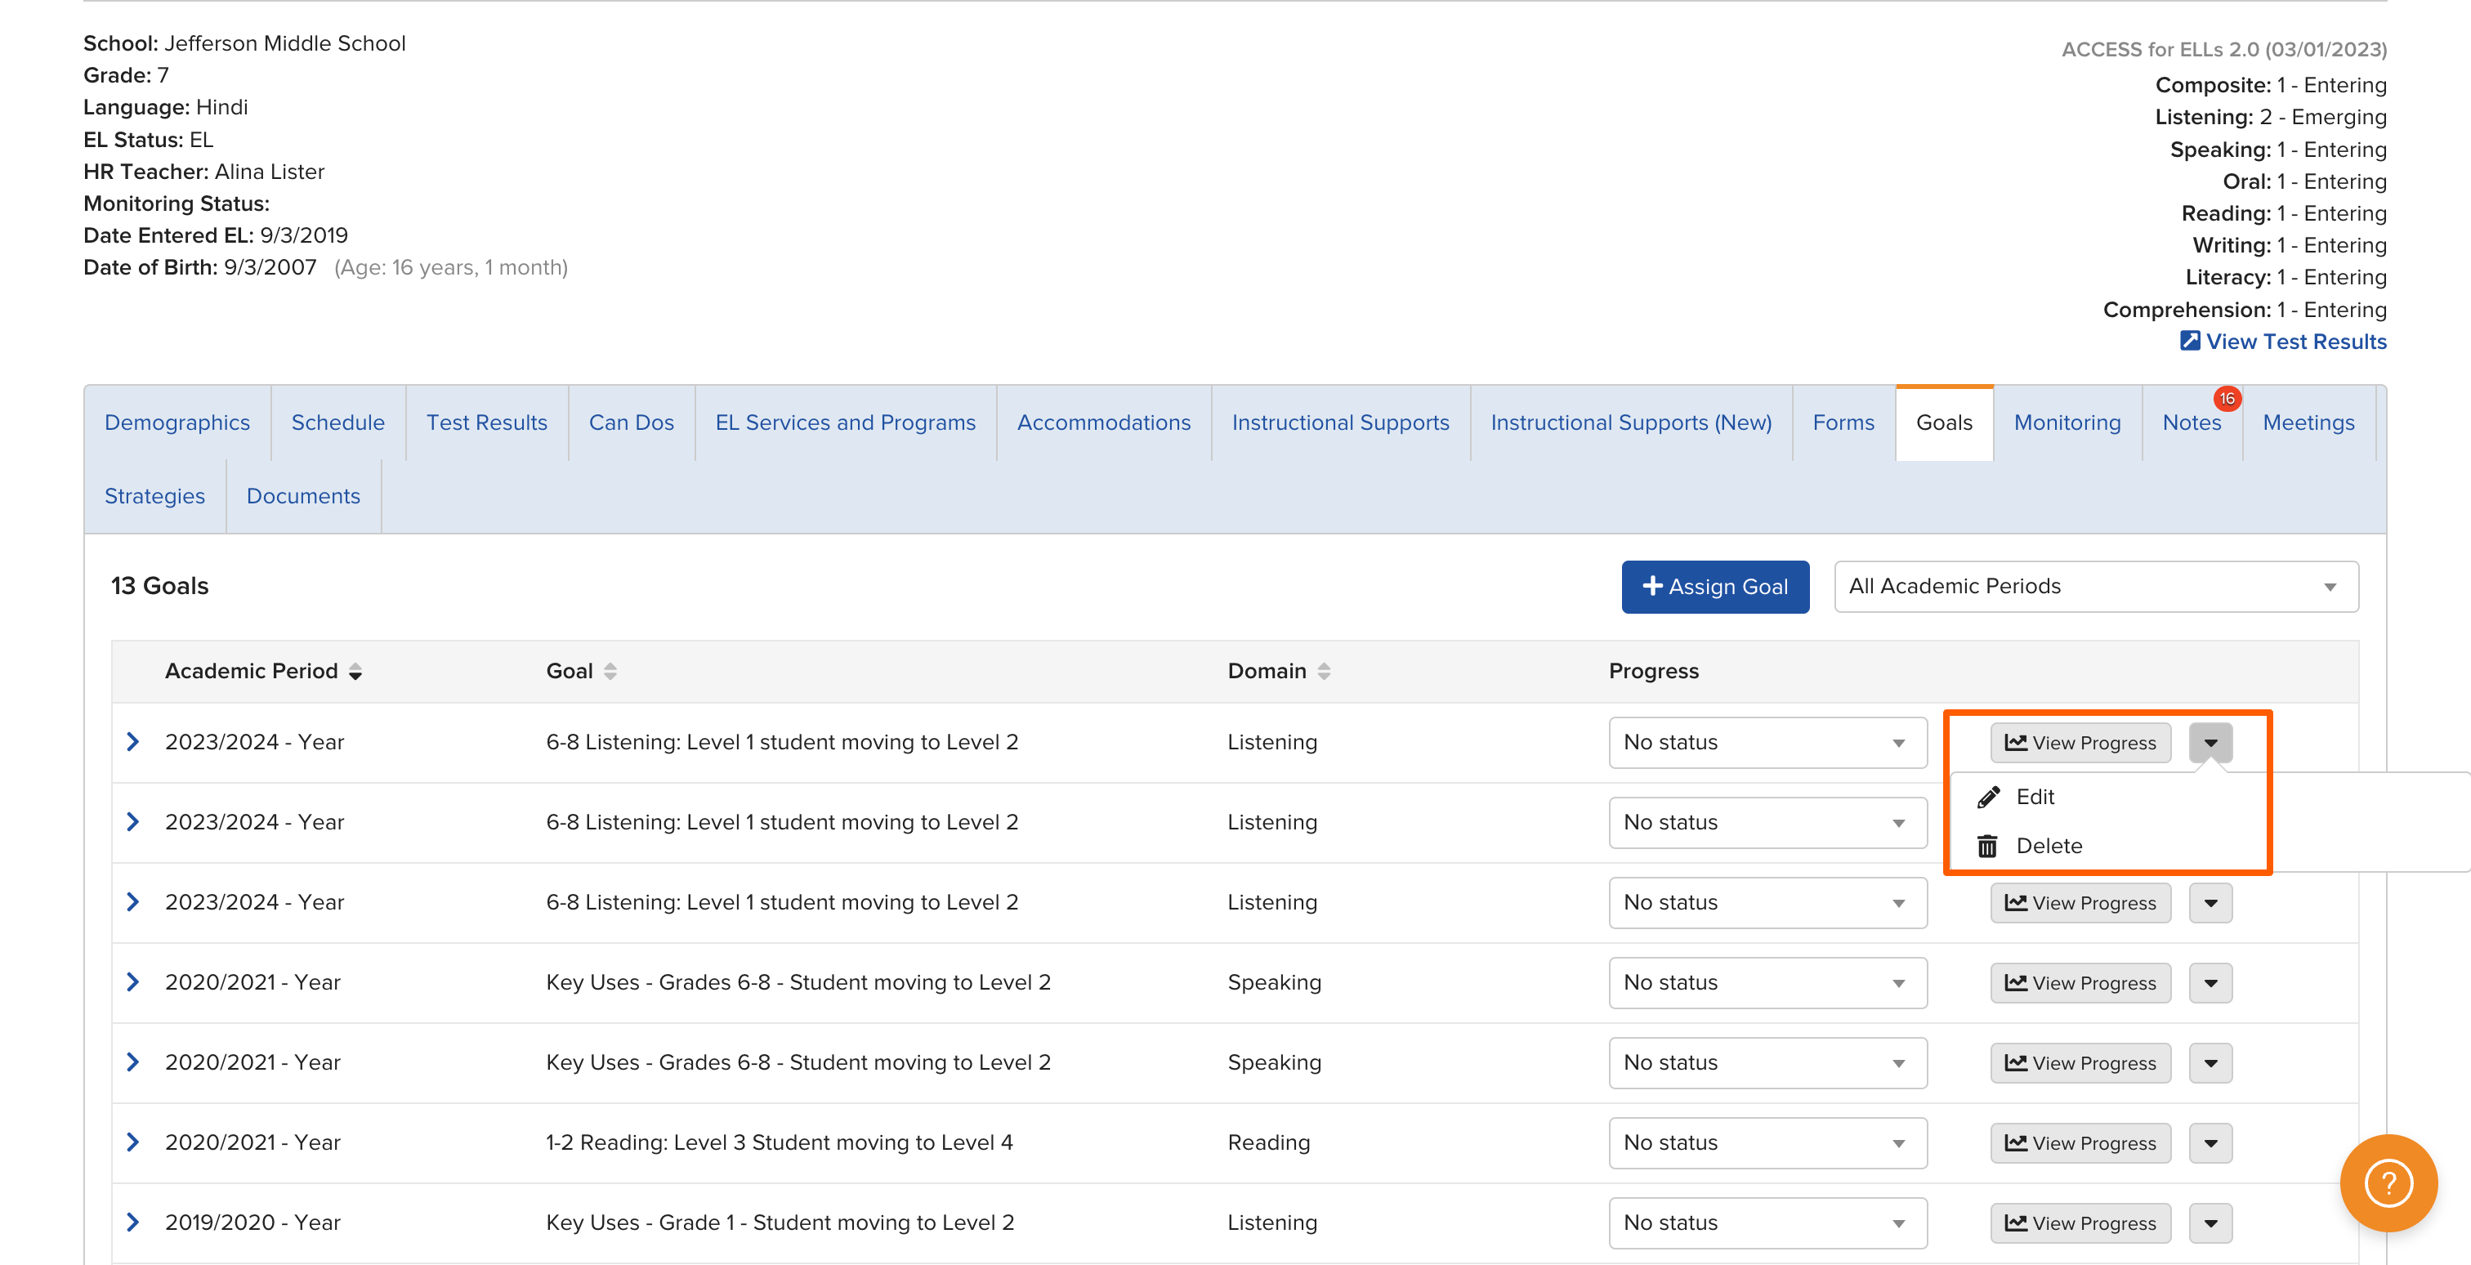Screen dimensions: 2471x1265
Task: Open status dropdown for the first 2023/2024 goal
Action: click(1768, 744)
